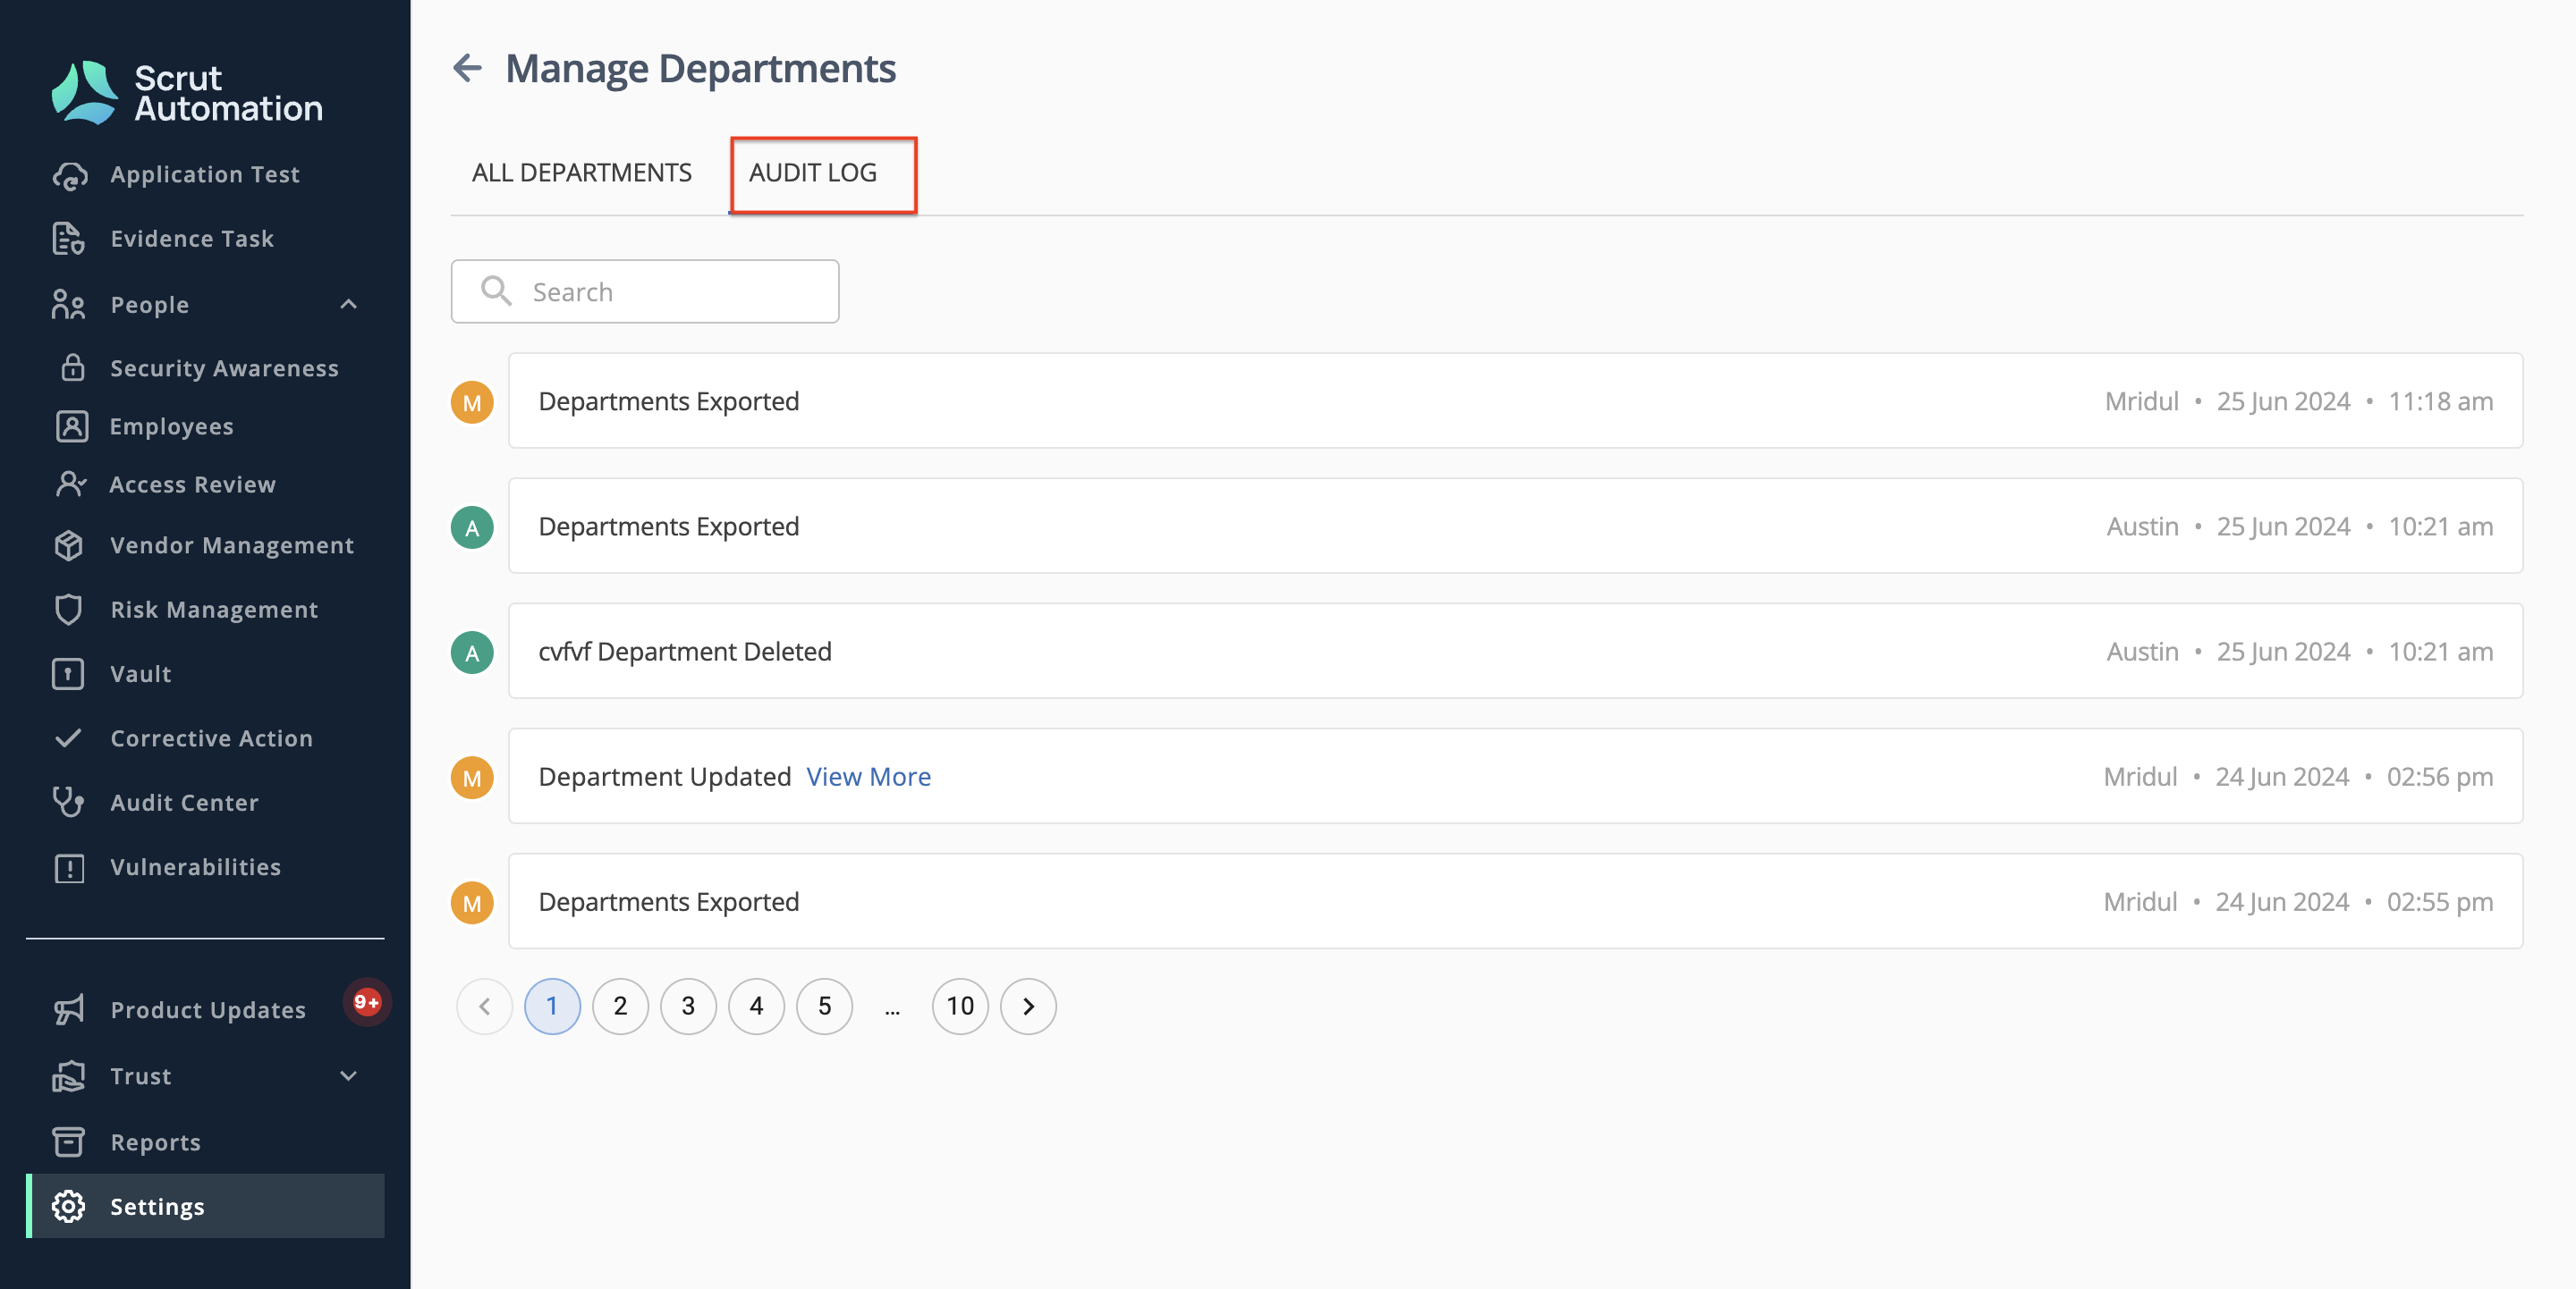Jump to page 10 of audit log
The image size is (2576, 1289).
pyautogui.click(x=960, y=1007)
